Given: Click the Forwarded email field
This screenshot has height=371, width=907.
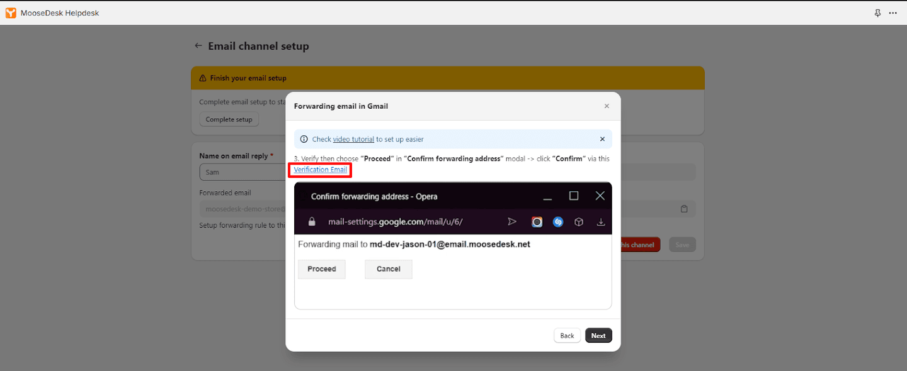Looking at the screenshot, I should (242, 209).
